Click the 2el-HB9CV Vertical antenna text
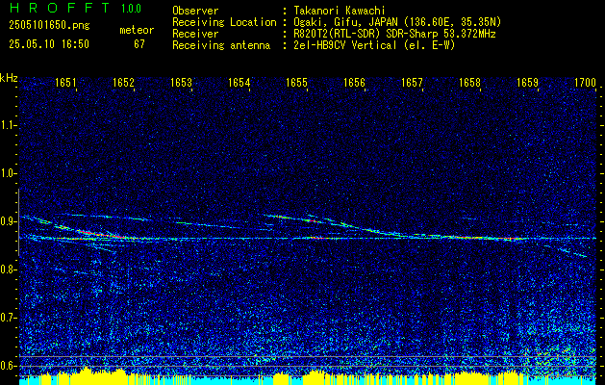Viewport: 605px width, 385px height. (x=375, y=45)
